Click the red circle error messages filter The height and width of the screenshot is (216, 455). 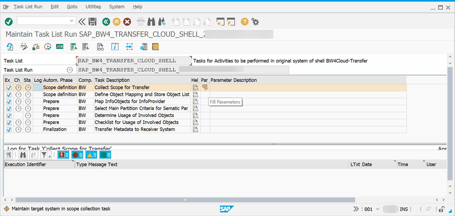[x=77, y=155]
